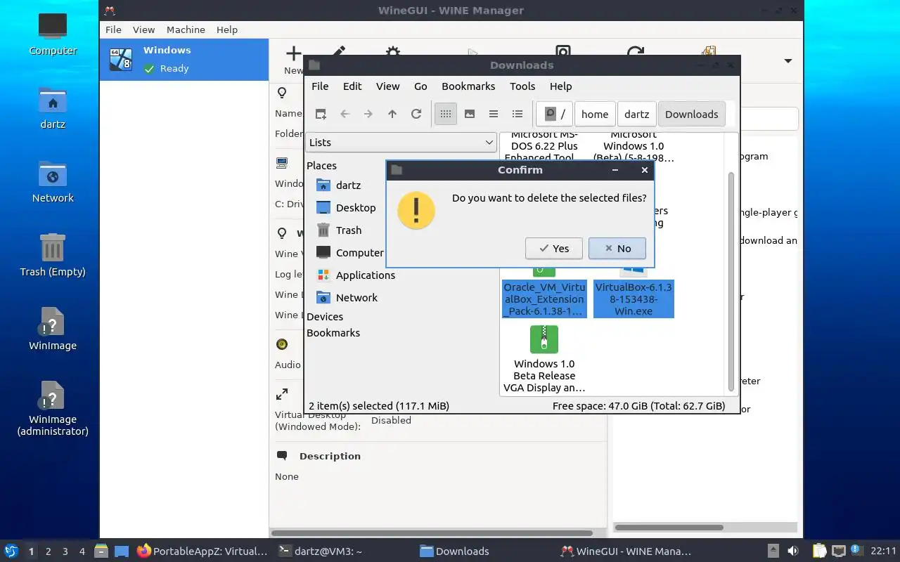Click the root slash path button
The height and width of the screenshot is (562, 900).
click(555, 114)
